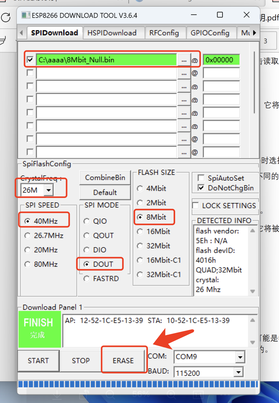The height and width of the screenshot is (403, 279).
Task: Open the COM9 port dropdown
Action: 240,357
